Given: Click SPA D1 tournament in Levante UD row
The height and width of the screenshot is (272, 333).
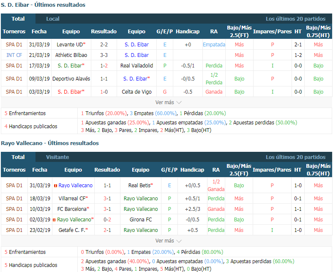Looking at the screenshot, I should [14, 45].
